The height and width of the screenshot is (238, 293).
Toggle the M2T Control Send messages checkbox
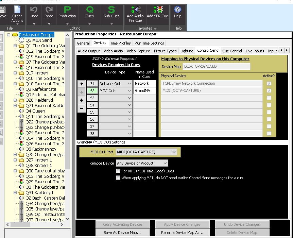[118, 178]
